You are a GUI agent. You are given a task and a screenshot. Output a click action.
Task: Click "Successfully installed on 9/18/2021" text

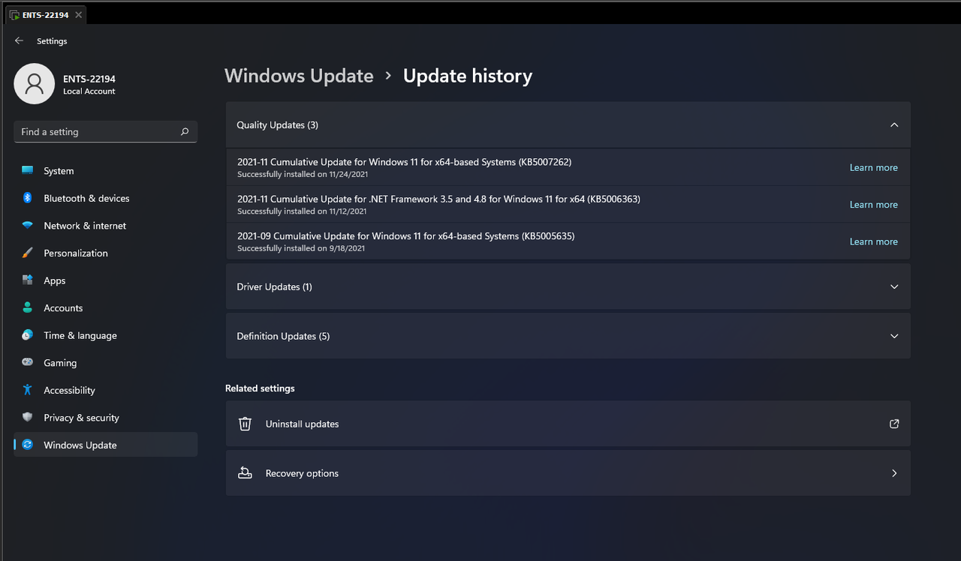coord(301,248)
